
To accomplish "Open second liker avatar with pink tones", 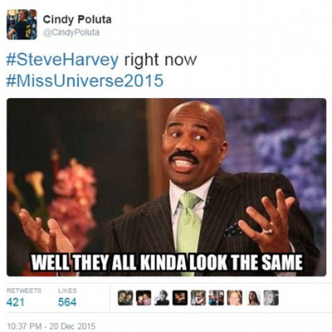I will point(144,298).
